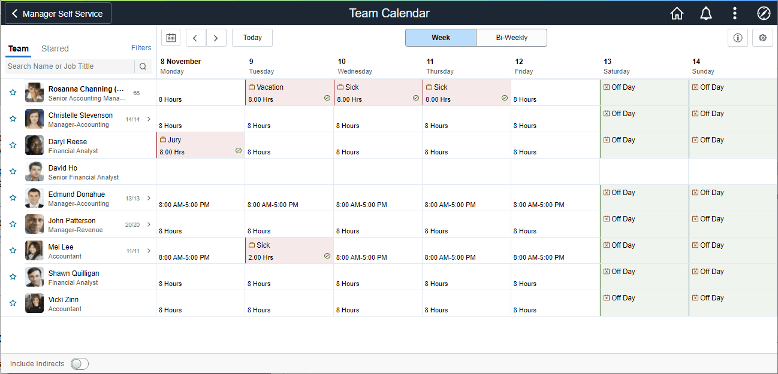This screenshot has height=374, width=778.
Task: Open the calendar date picker icon
Action: [170, 37]
